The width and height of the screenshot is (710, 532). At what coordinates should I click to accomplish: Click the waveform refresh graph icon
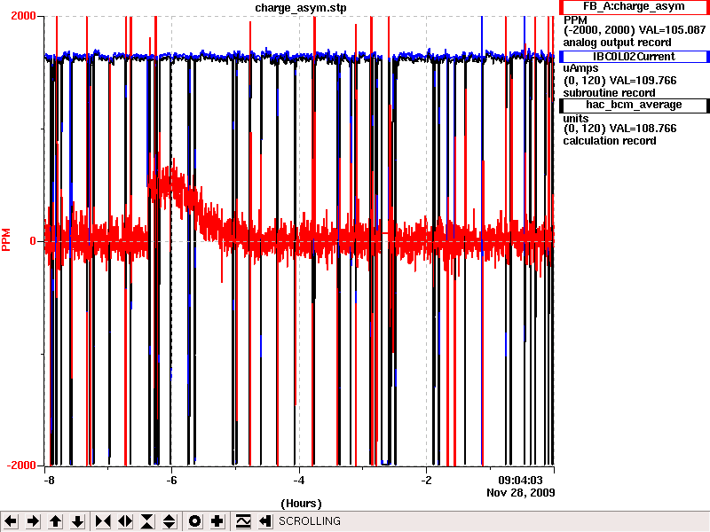243,521
